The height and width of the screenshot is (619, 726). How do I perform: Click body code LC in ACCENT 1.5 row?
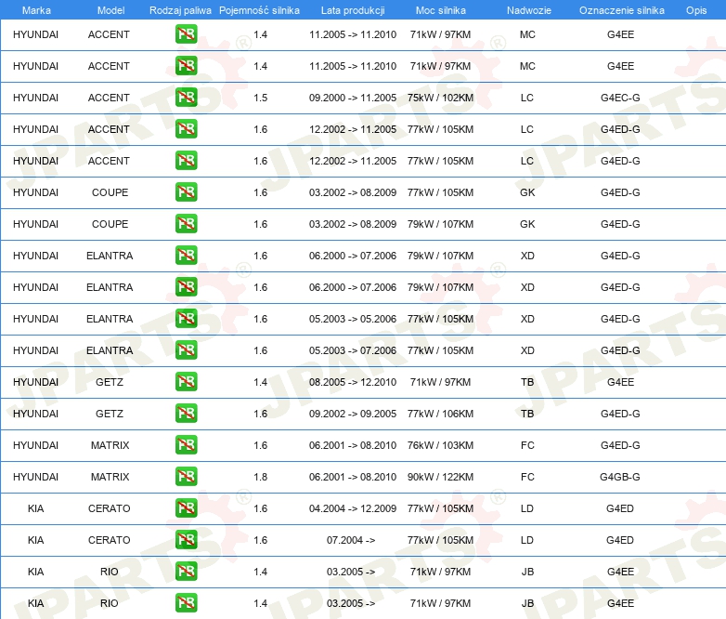[527, 98]
